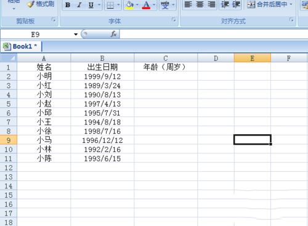This screenshot has width=308, height=226.
Task: Click the selected cell E9
Action: [253, 140]
